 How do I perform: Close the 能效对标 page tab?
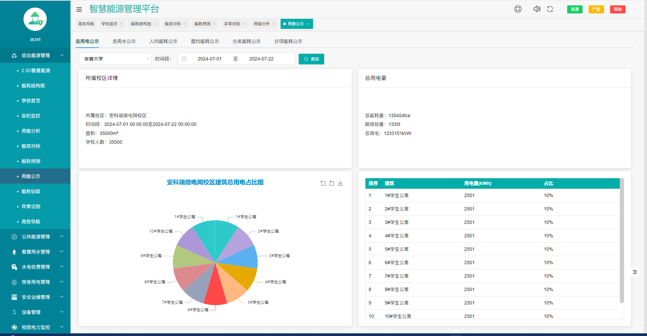(x=185, y=24)
